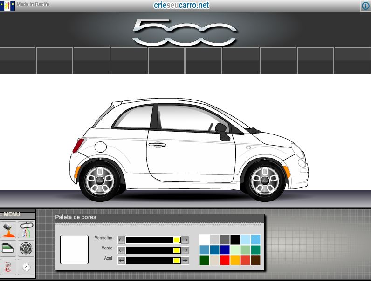Viewport: 371px width, 281px height.
Task: Click the 'Verde' label
Action: pyautogui.click(x=107, y=248)
